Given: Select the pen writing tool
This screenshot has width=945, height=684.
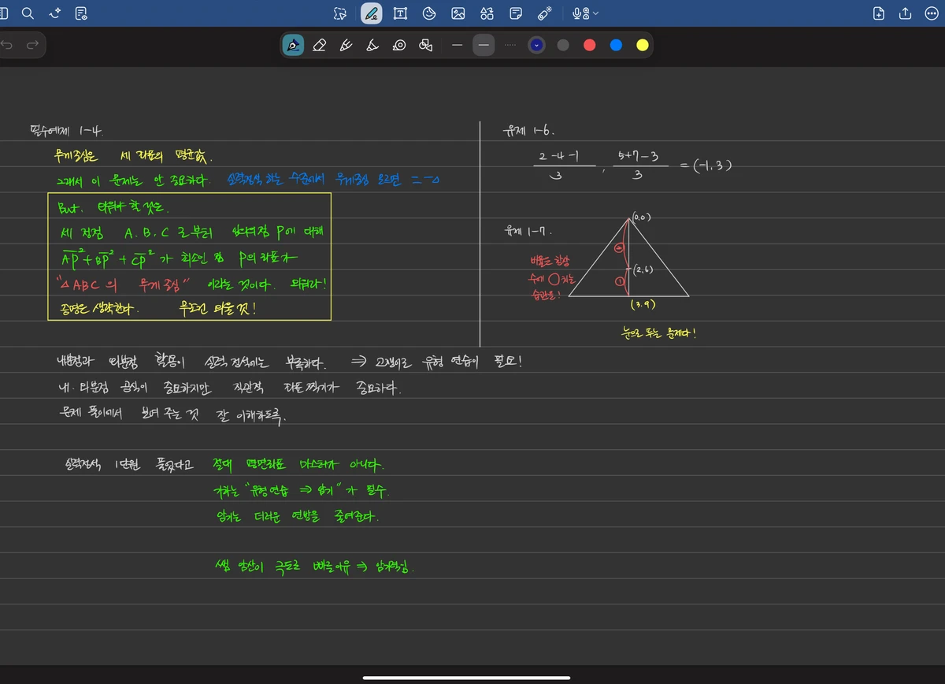Looking at the screenshot, I should 372,13.
